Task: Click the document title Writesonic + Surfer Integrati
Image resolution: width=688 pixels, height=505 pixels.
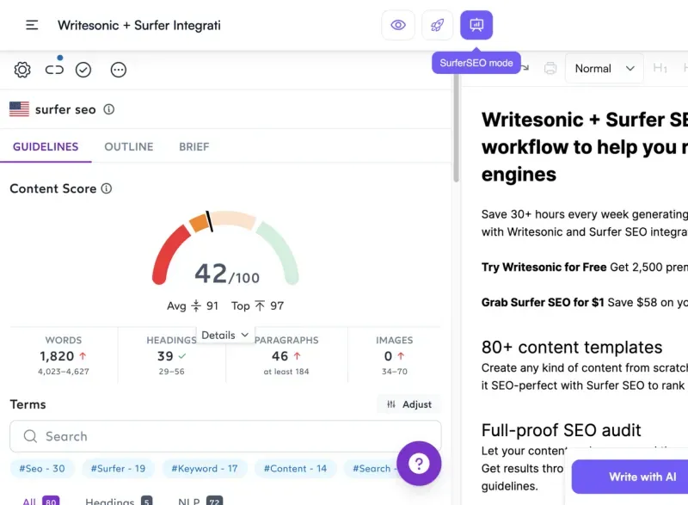Action: coord(139,26)
